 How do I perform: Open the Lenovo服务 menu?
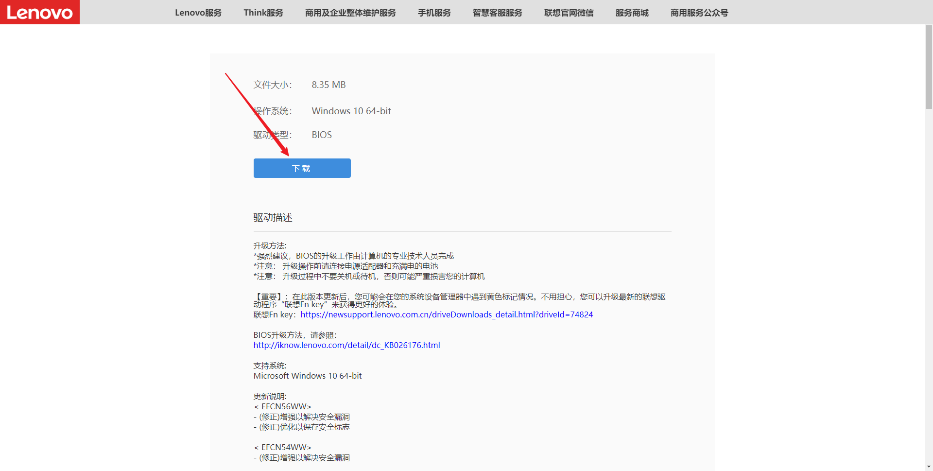198,13
